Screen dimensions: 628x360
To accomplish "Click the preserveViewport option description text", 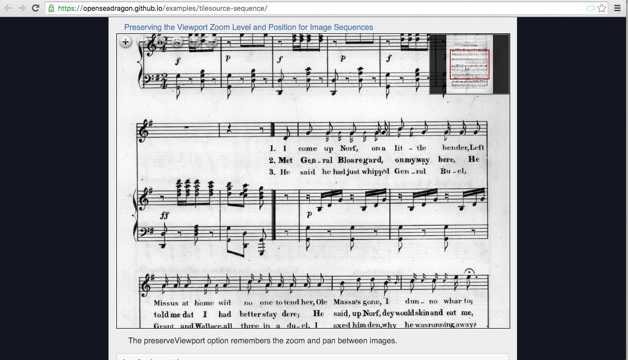I will click(262, 340).
